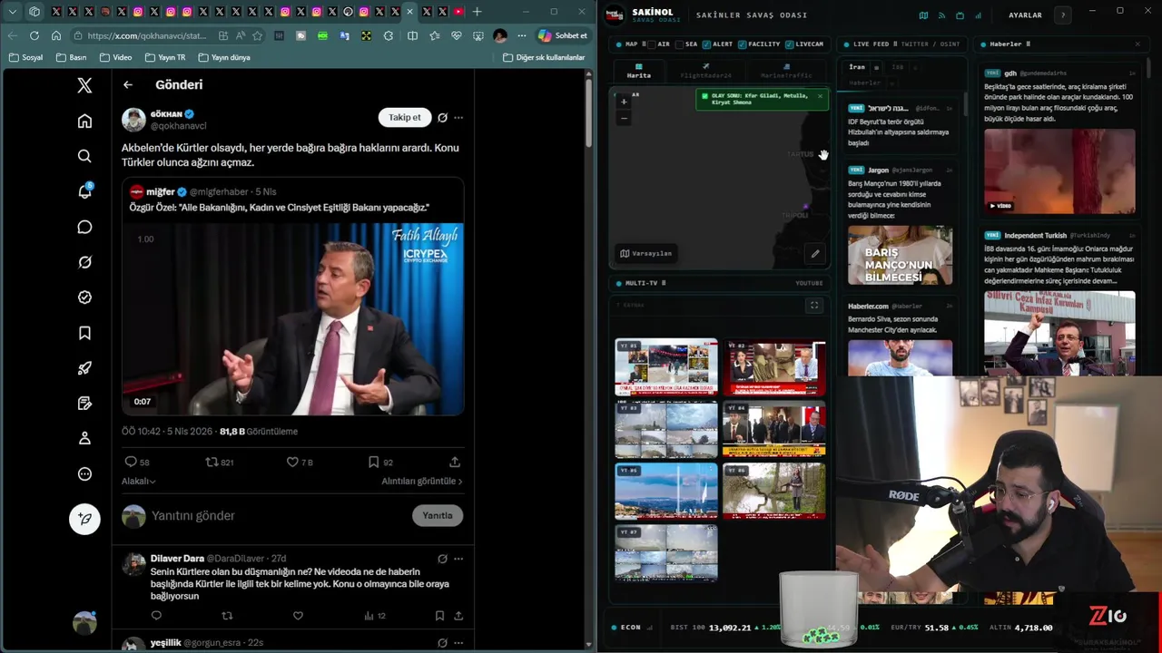This screenshot has height=653, width=1162.
Task: Open X More circle menu icon
Action: (x=84, y=473)
